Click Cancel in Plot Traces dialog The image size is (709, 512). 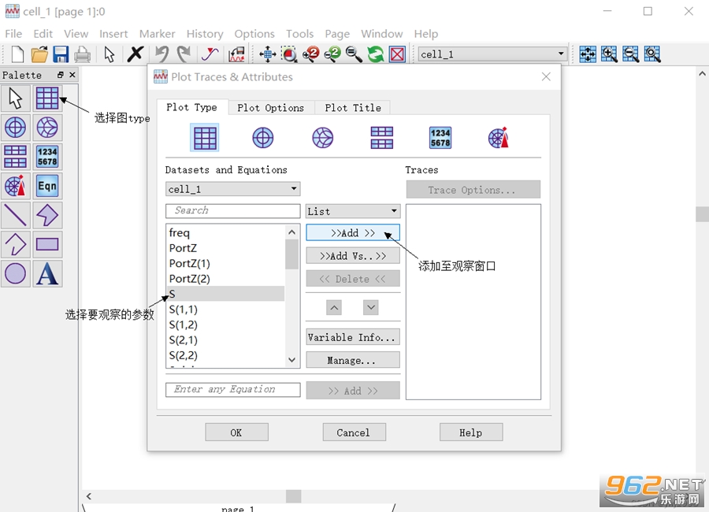tap(354, 432)
